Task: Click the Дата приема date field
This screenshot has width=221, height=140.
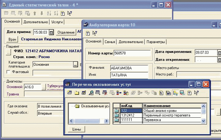Action: point(41,32)
